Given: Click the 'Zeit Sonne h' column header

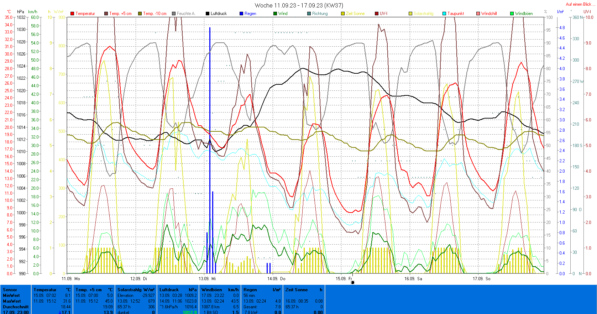Looking at the screenshot, I should [x=304, y=290].
